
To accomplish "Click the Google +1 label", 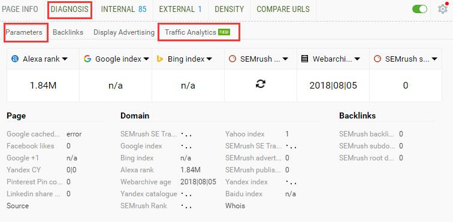I will pos(23,158).
